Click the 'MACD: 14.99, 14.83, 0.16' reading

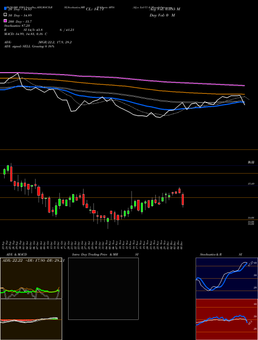(x=26, y=34)
